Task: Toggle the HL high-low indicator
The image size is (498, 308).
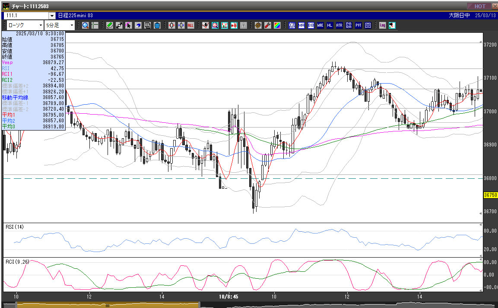Action: pos(330,25)
